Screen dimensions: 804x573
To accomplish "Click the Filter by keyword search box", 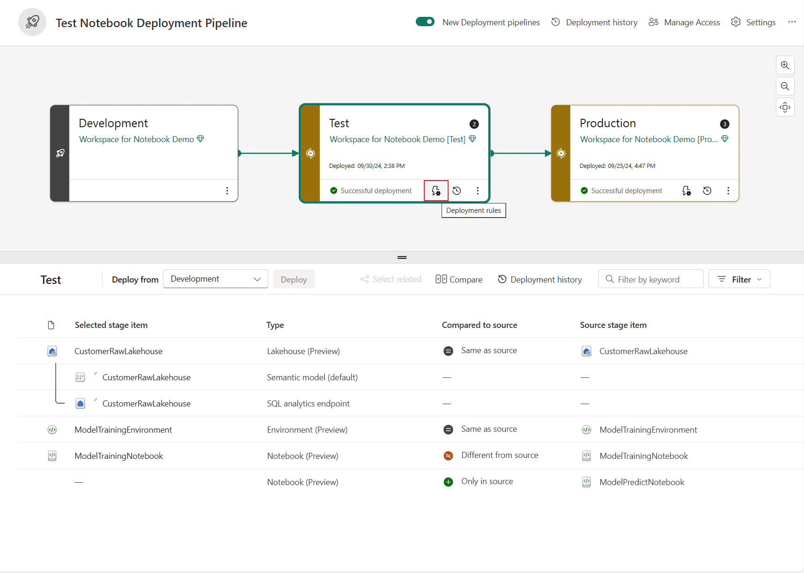I will [x=651, y=279].
